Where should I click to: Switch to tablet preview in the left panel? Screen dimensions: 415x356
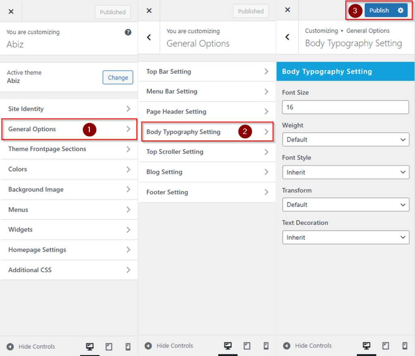click(109, 347)
